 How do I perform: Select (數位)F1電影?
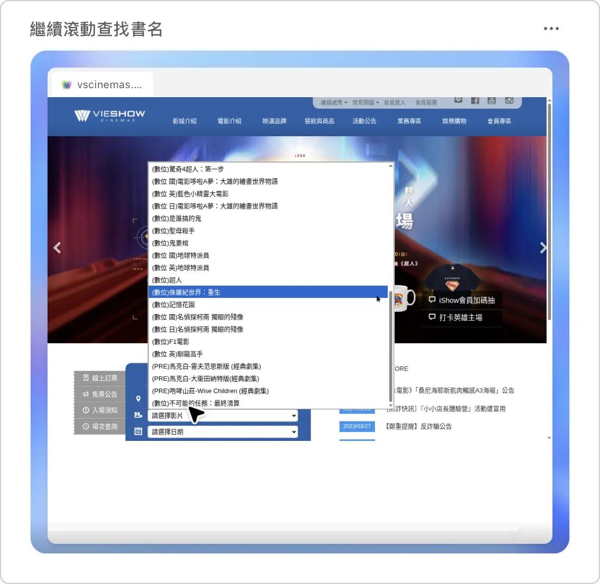pos(268,342)
